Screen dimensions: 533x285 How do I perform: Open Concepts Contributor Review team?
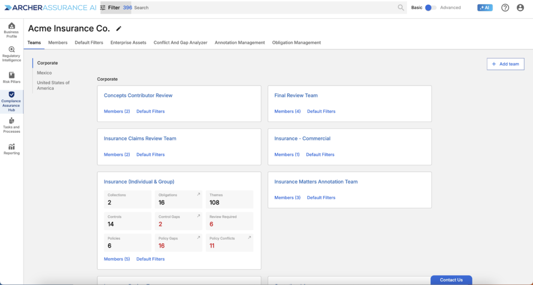[x=138, y=95]
